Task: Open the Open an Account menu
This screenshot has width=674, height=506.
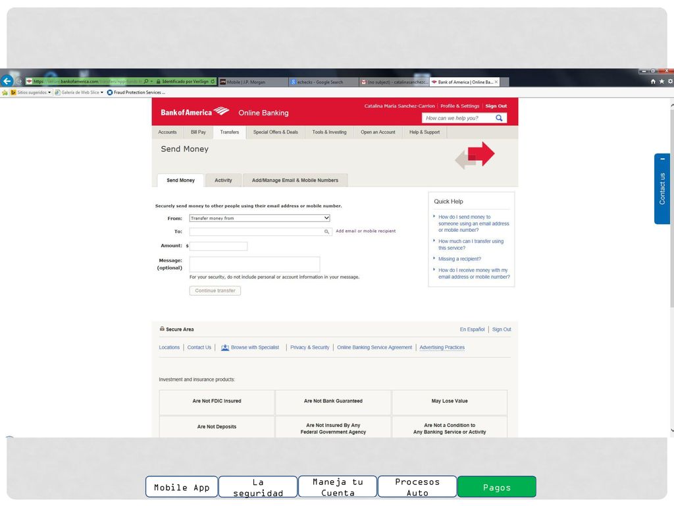Action: [x=378, y=132]
